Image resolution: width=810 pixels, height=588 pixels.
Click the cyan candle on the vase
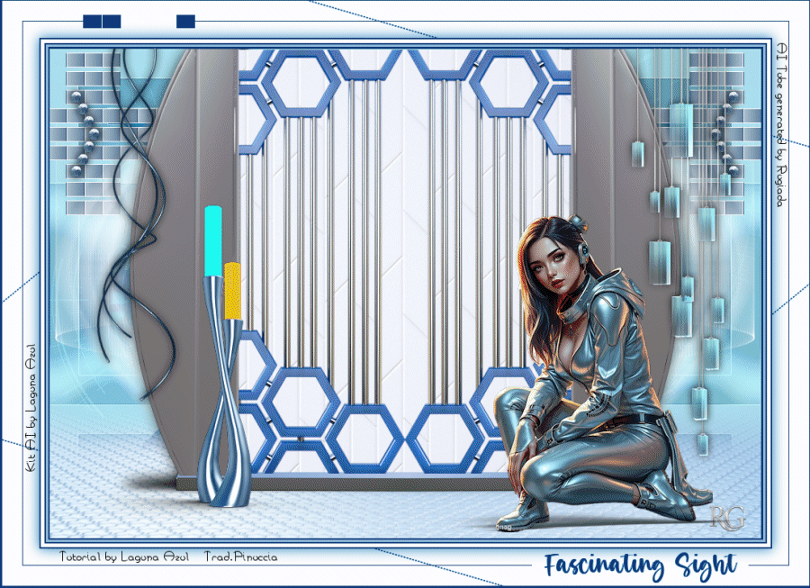(212, 240)
